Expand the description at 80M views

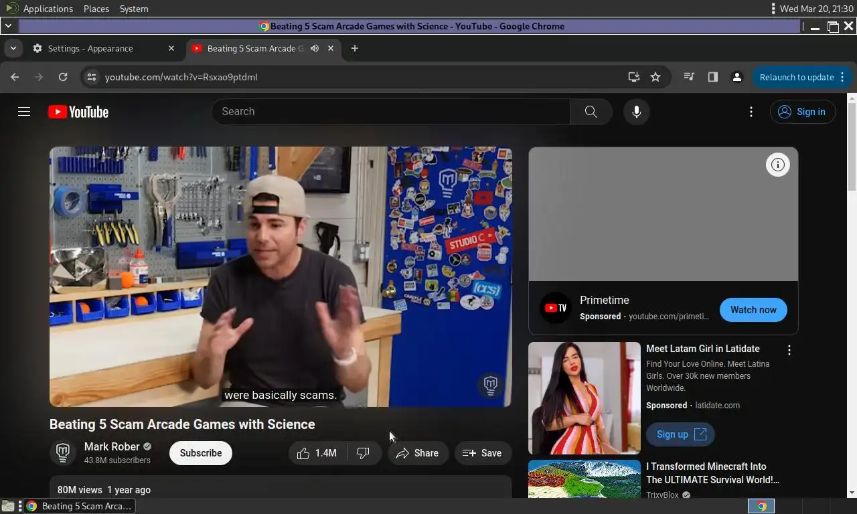[281, 489]
